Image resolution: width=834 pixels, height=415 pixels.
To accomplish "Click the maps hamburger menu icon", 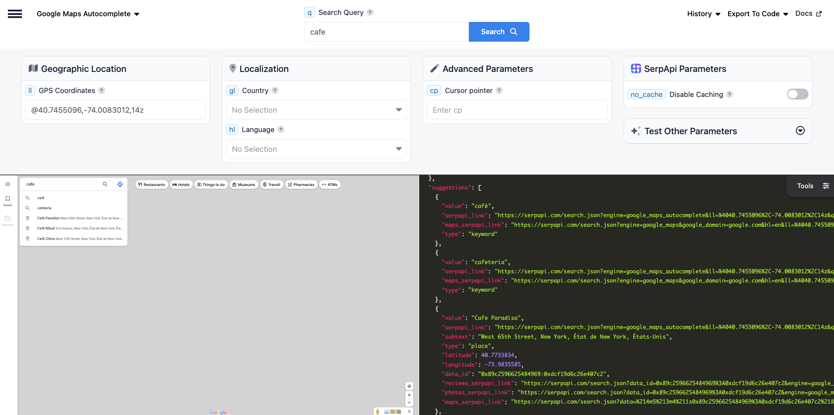I will pyautogui.click(x=8, y=184).
